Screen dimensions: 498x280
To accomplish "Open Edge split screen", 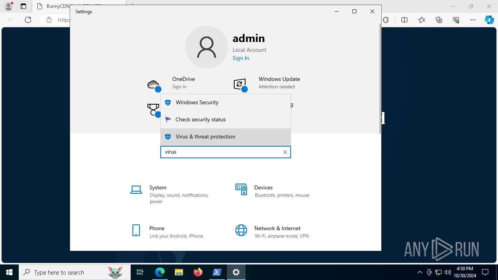I will 405,20.
